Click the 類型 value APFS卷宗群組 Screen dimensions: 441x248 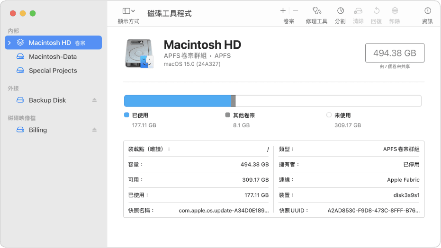coord(401,149)
